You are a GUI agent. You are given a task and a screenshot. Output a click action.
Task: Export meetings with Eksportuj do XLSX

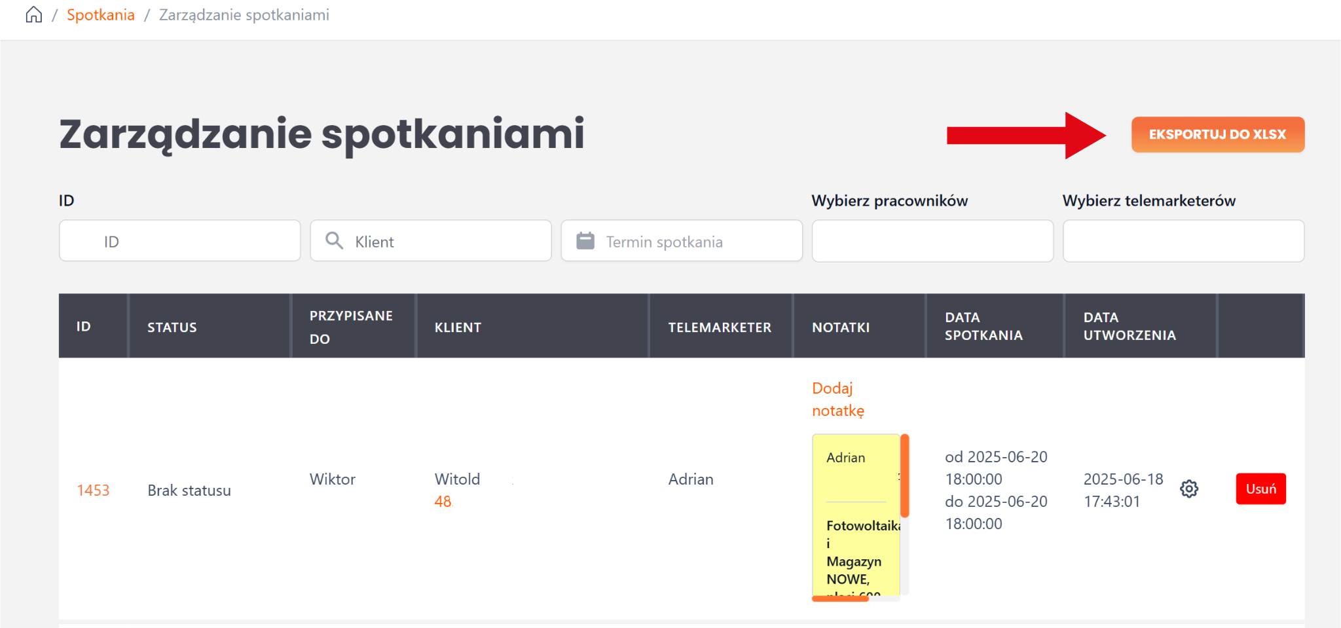(x=1217, y=135)
